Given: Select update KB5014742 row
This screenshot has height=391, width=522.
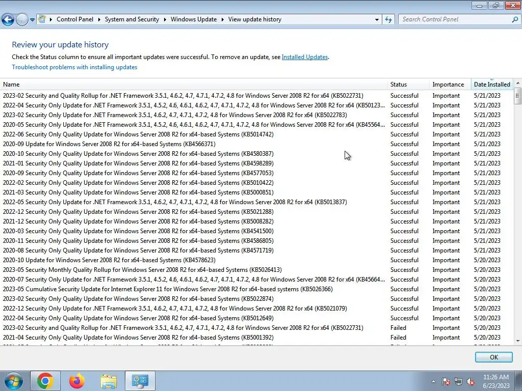Looking at the screenshot, I should click(256, 134).
